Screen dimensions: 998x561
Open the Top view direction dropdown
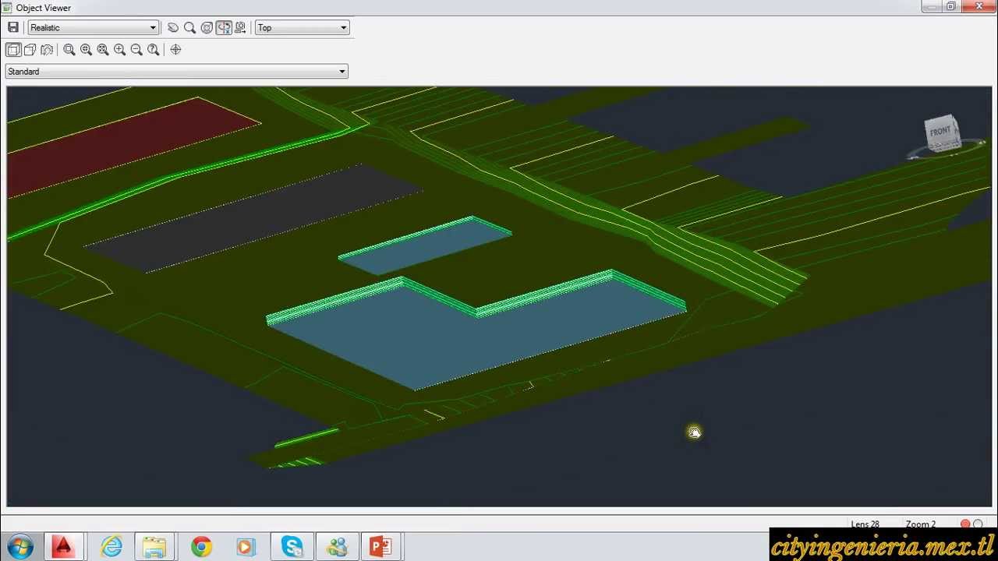pos(303,27)
